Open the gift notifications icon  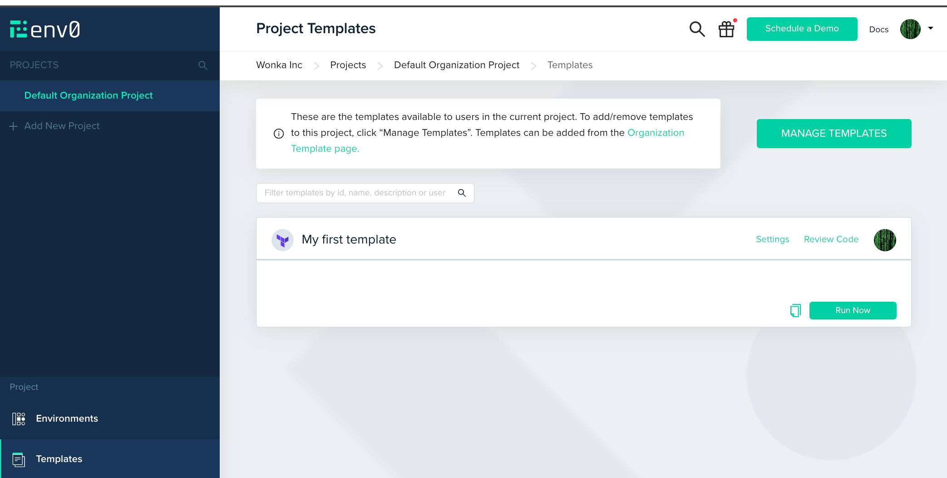click(x=726, y=29)
